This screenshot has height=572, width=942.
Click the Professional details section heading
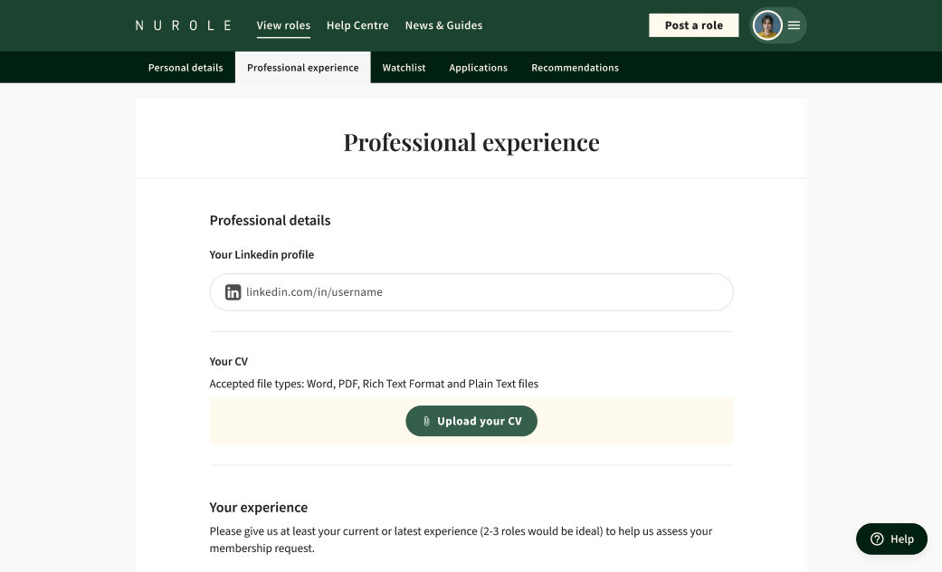coord(270,221)
